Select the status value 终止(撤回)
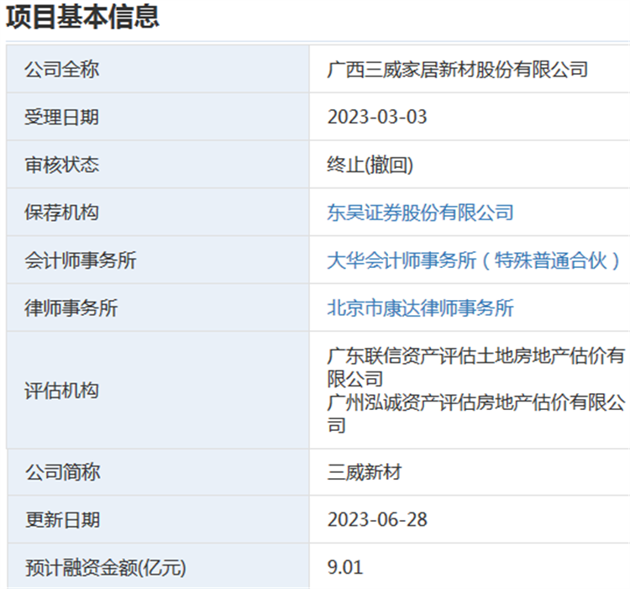 (x=370, y=165)
